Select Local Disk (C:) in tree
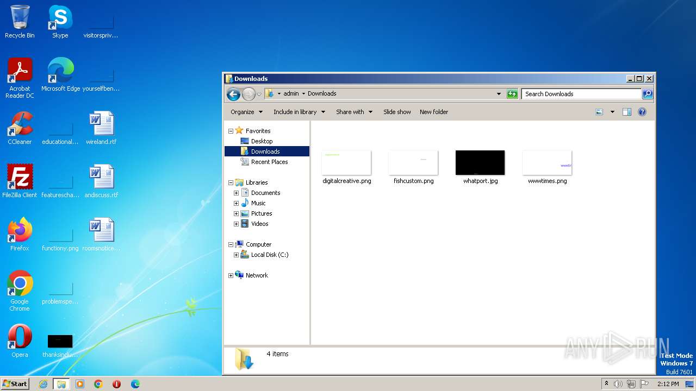Screen dimensions: 696x391 269,255
